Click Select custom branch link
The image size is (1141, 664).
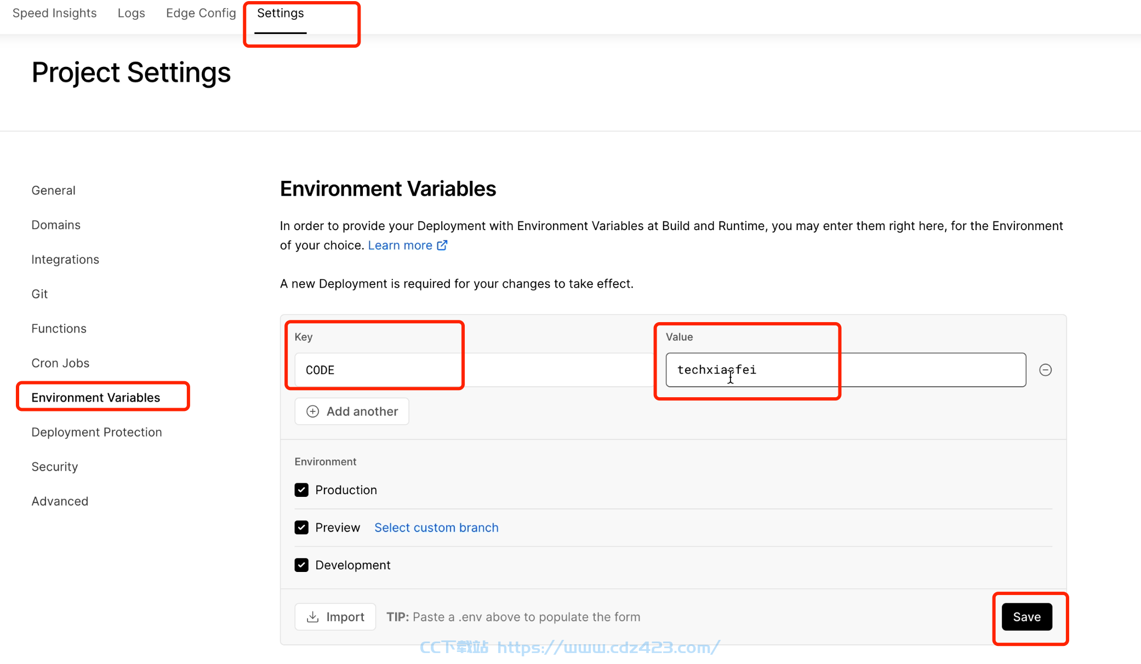(x=436, y=528)
